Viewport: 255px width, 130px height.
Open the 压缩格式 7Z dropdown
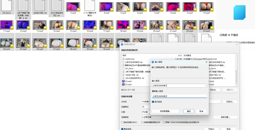click(x=146, y=107)
